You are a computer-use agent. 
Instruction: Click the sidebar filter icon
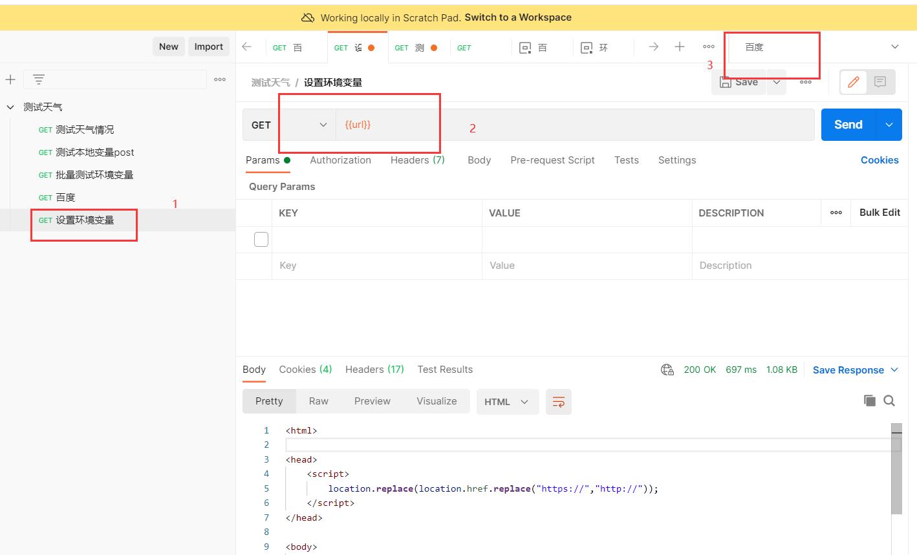tap(39, 79)
